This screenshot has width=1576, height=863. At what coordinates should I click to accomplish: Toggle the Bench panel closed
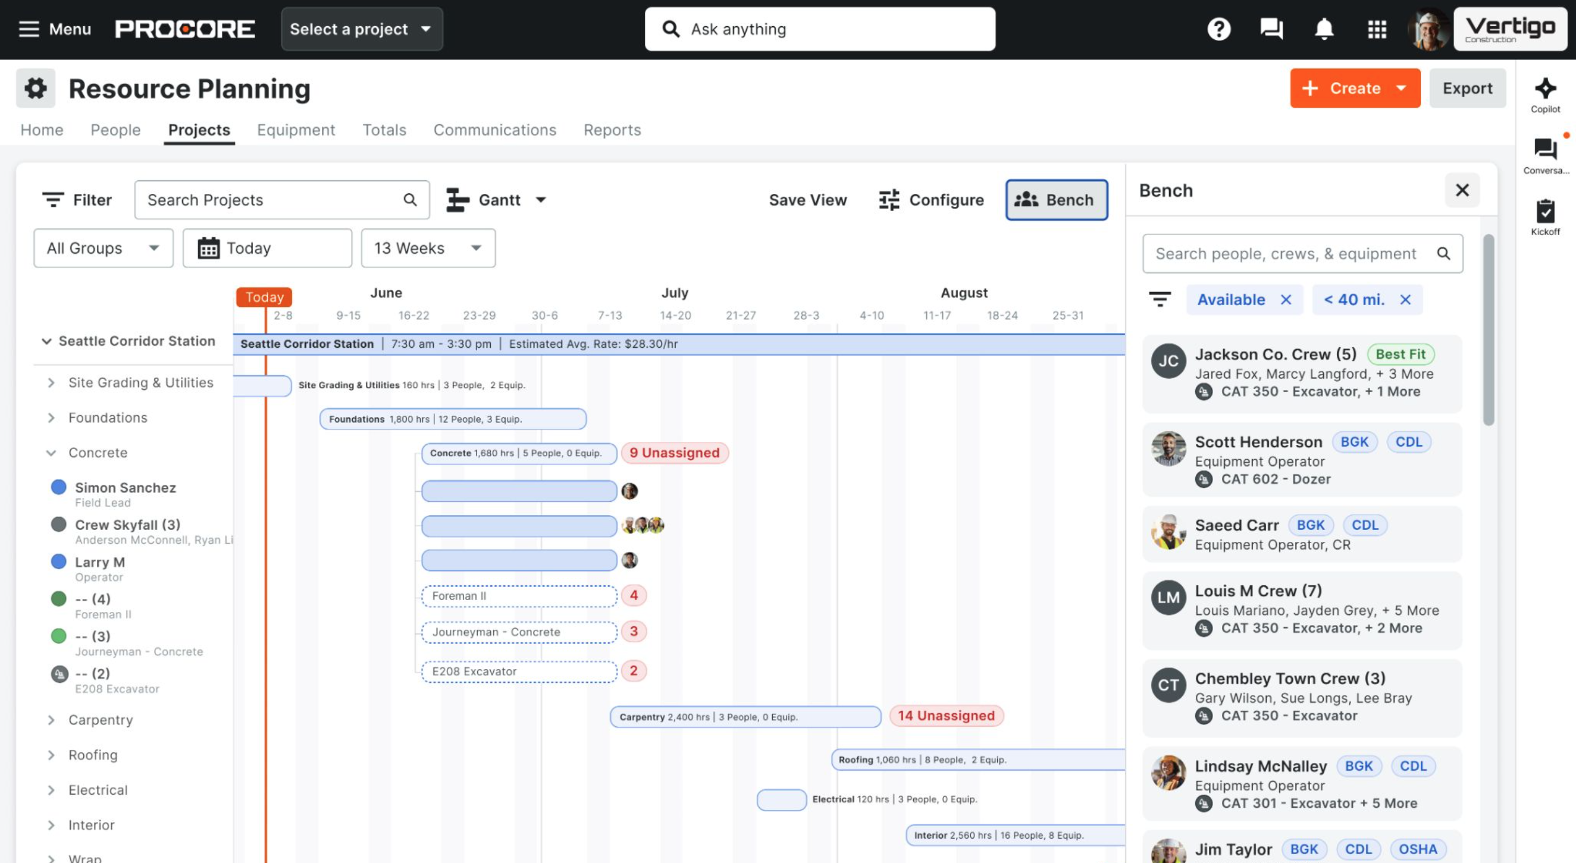tap(1463, 190)
